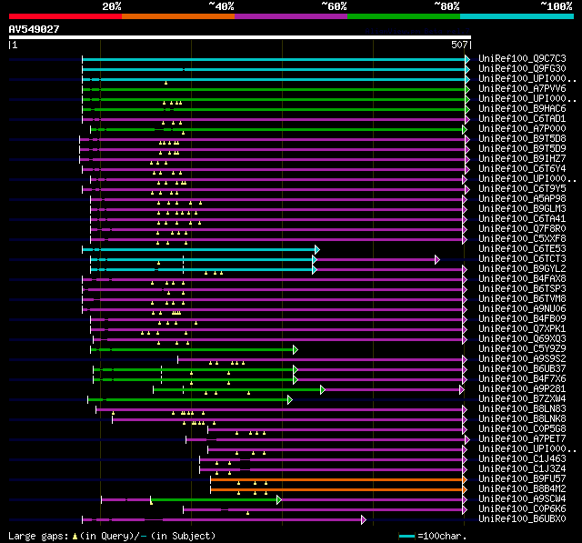Click the purple alignment bar in the C0P5G8 row
Viewport: 582px width, 543px height.
336,430
